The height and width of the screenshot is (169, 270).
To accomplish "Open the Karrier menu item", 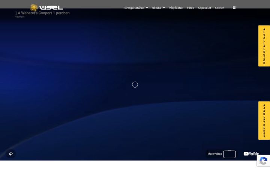I will pos(219,8).
